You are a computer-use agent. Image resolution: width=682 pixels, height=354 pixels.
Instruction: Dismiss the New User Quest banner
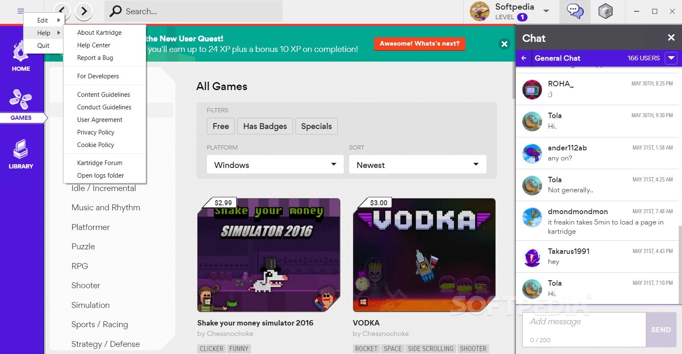coord(504,44)
